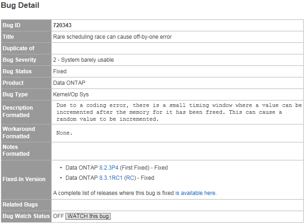Click the Bug Watch Status label cell
This screenshot has width=306, height=224.
26,216
